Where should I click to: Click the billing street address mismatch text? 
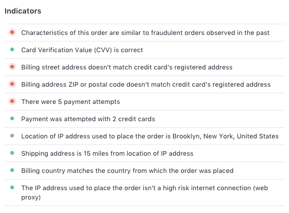pyautogui.click(x=127, y=67)
